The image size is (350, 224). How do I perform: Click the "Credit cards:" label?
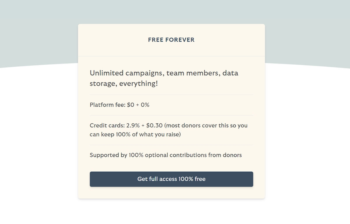(x=107, y=126)
